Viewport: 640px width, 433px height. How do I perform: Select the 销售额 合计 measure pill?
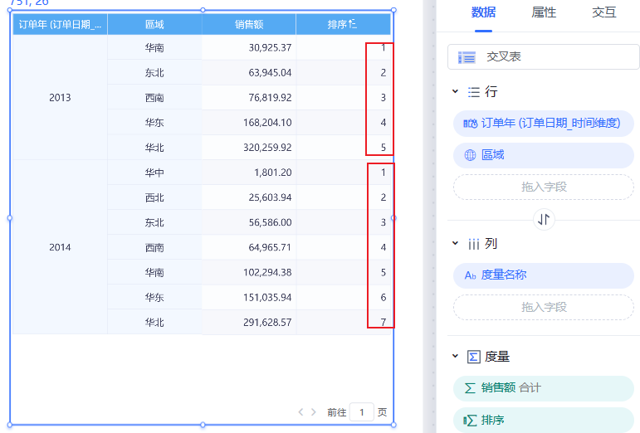[543, 387]
